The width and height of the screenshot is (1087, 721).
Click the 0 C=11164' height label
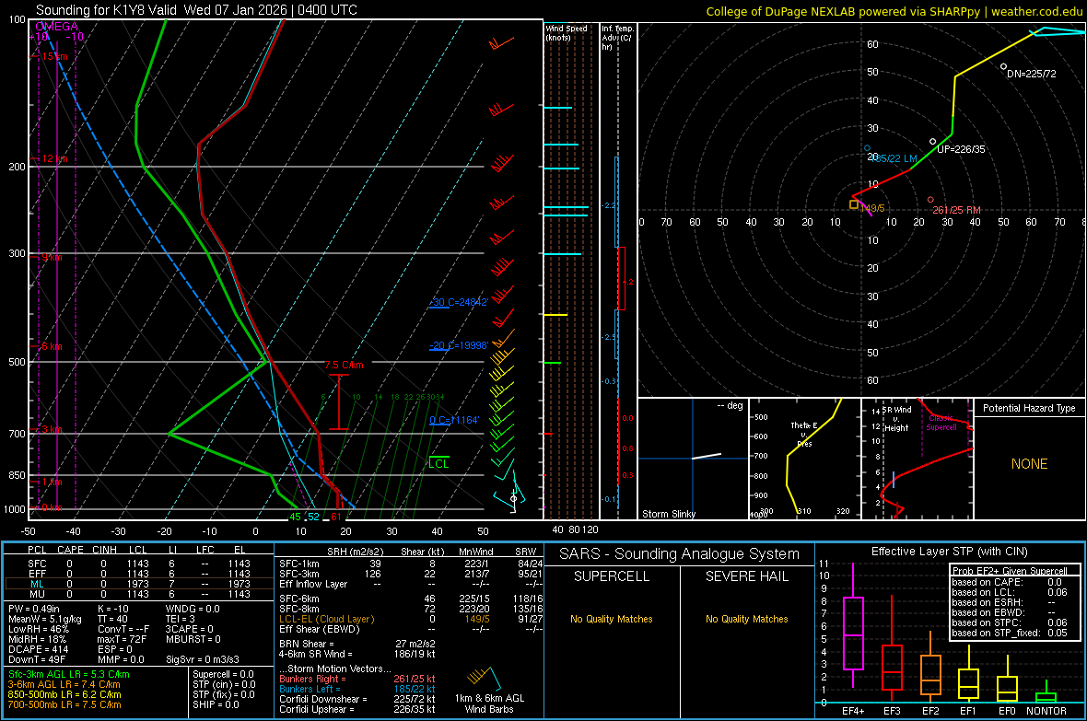tap(454, 420)
